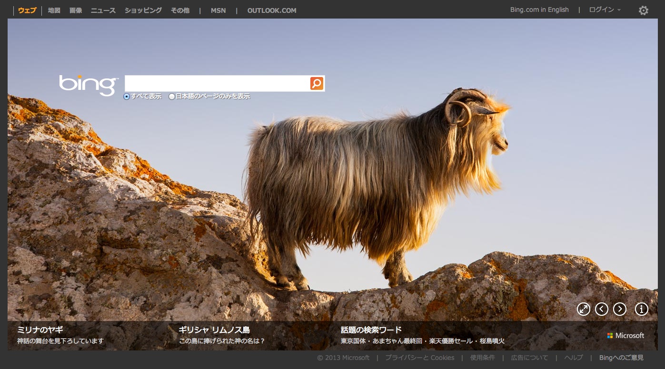Viewport: 665px width, 369px height.
Task: Click the orange search magnifier button
Action: click(x=317, y=84)
